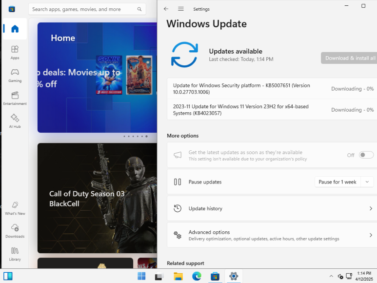Screen dimensions: 377x283
Task: Open Pause for 1 week dropdown arrow
Action: [367, 182]
